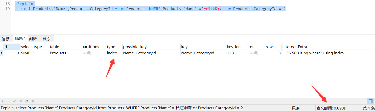The image size is (375, 111).
Task: Switch to the 信息 tab
Action: coord(5,39)
